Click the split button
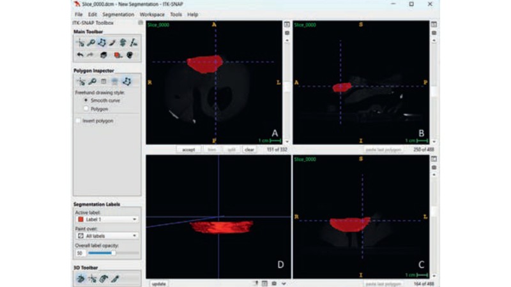The width and height of the screenshot is (511, 287). coord(231,150)
